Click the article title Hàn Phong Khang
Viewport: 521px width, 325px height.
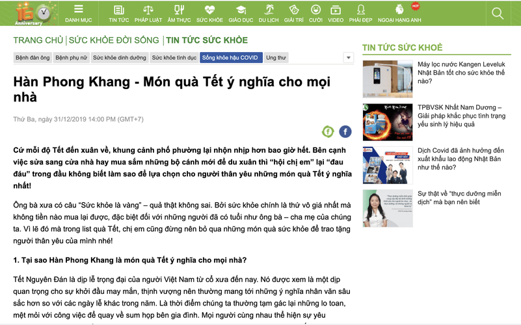pyautogui.click(x=172, y=89)
